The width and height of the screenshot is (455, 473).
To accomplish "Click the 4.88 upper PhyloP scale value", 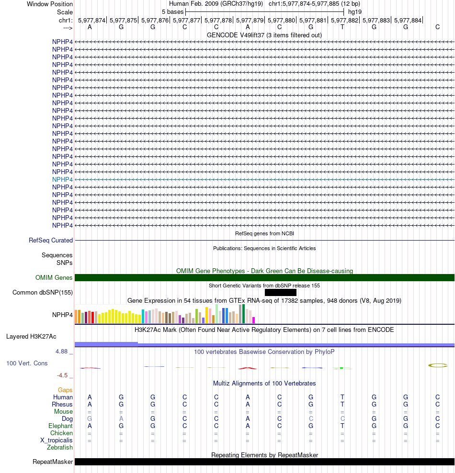I will 61,352.
